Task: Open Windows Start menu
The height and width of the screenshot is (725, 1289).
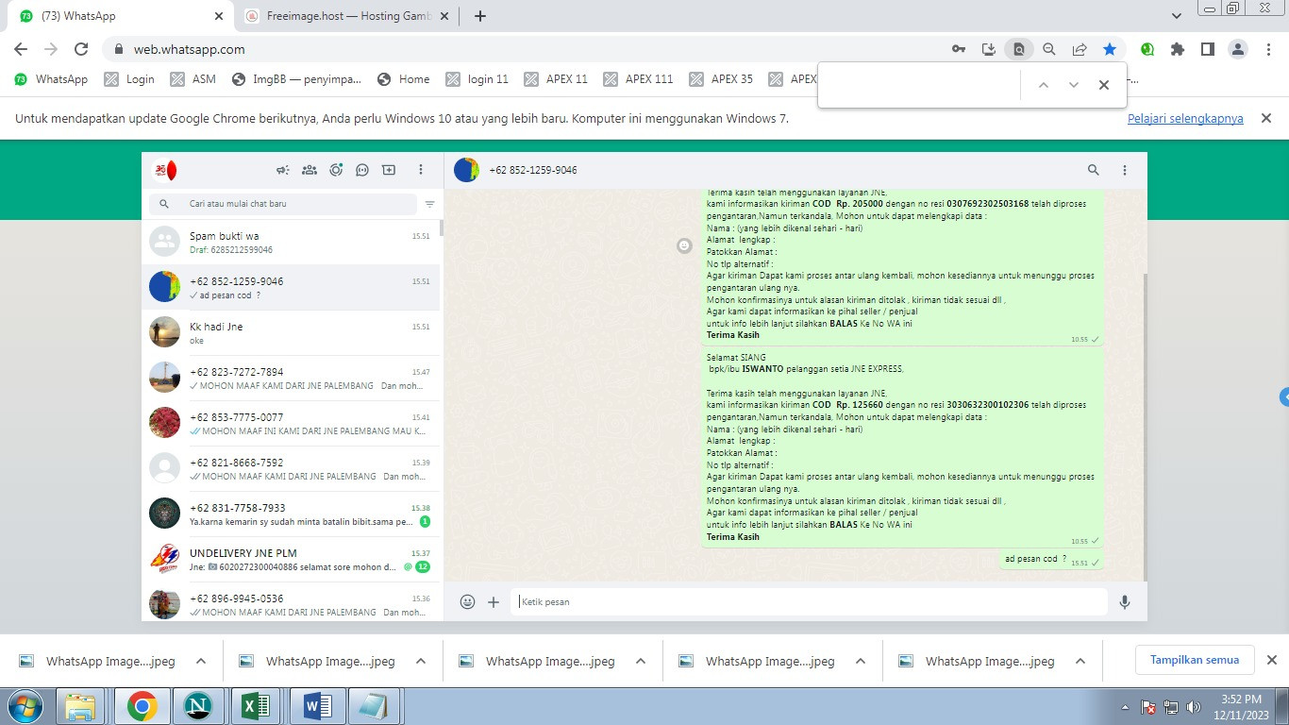Action: (25, 706)
